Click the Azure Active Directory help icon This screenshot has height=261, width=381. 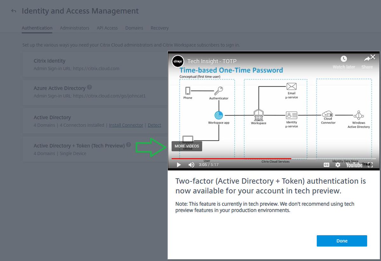[90, 87]
